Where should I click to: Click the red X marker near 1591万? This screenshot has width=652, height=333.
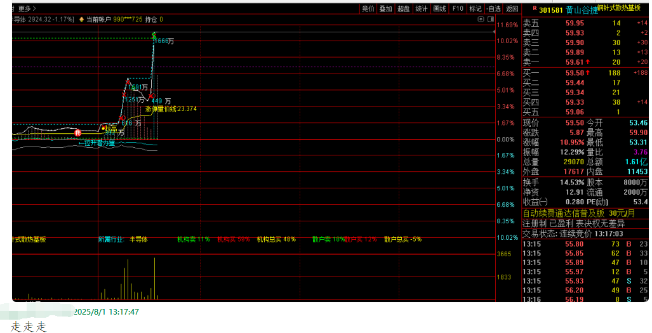(x=128, y=81)
